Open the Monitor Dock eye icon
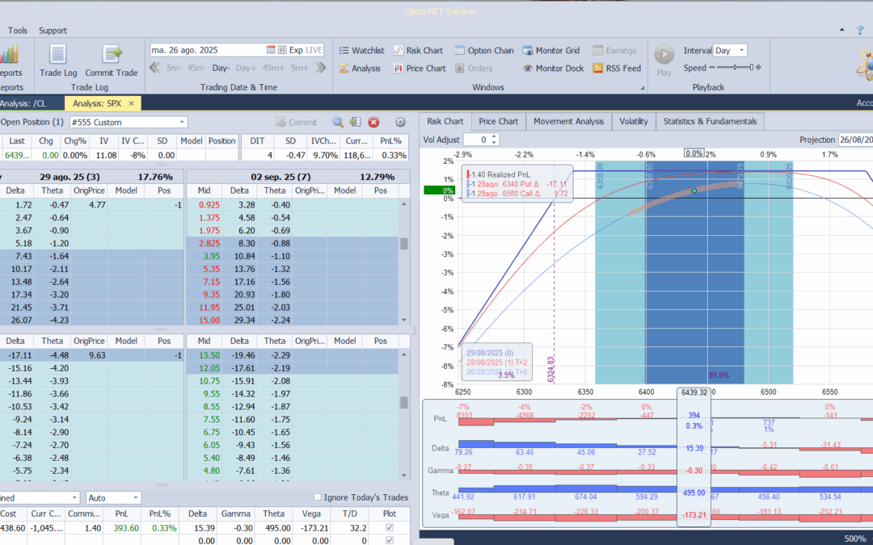Image resolution: width=873 pixels, height=545 pixels. pyautogui.click(x=553, y=69)
